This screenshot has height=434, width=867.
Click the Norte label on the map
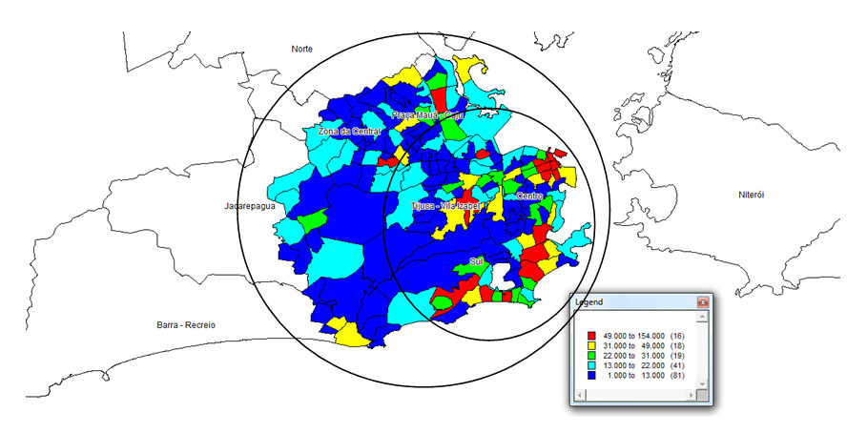point(302,48)
